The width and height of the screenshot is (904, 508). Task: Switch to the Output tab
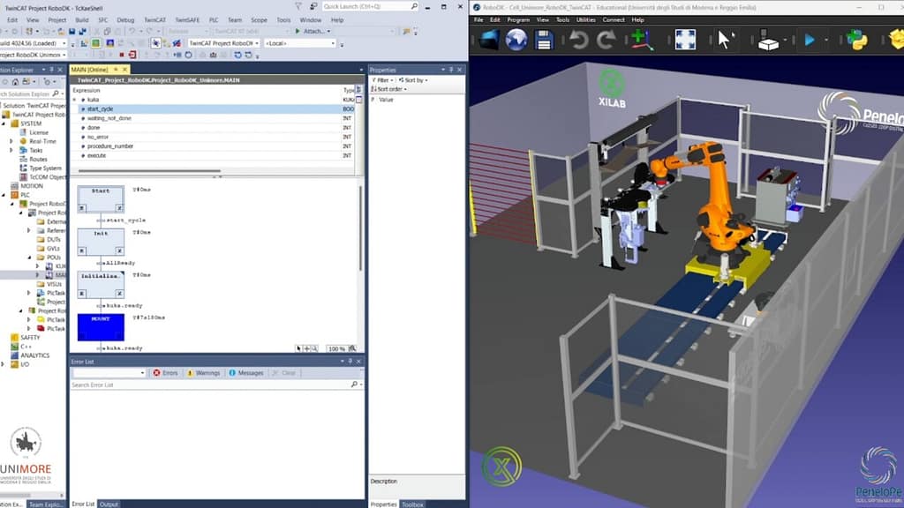pos(109,504)
